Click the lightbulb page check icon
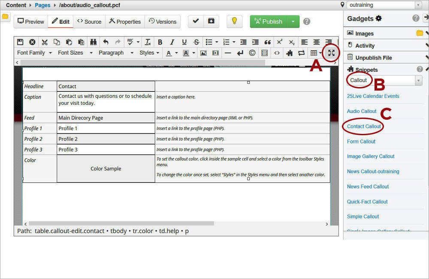This screenshot has height=279, width=429. tap(234, 21)
